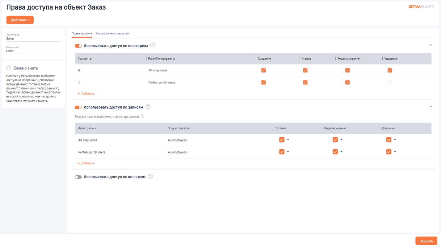The height and width of the screenshot is (248, 441).
Task: Open Удаление dropdown arrow for author Partner portal users
Action: click(395, 152)
